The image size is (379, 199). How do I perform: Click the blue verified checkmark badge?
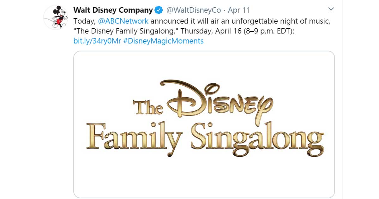pos(158,10)
